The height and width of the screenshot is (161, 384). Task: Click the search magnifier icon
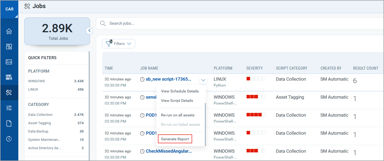(103, 23)
